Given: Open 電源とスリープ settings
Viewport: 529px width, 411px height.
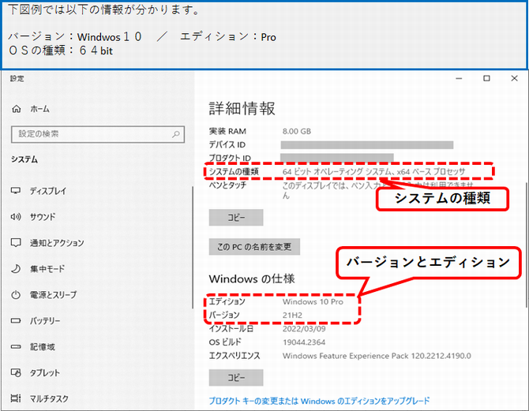Looking at the screenshot, I should pos(54,295).
